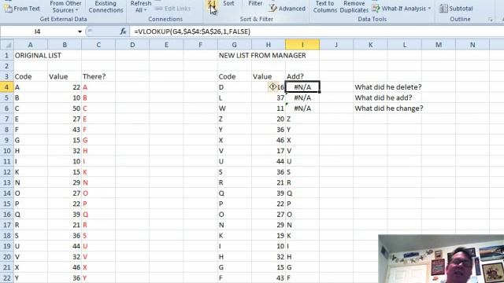Open the Outline group dialog launcher
The image size is (504, 283).
point(490,20)
